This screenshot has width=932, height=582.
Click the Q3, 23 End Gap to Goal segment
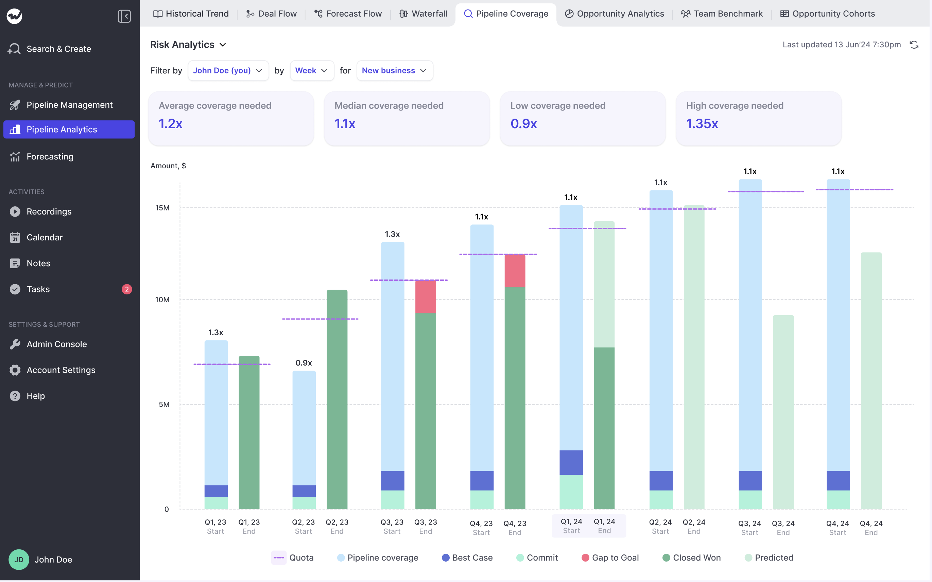pos(426,296)
